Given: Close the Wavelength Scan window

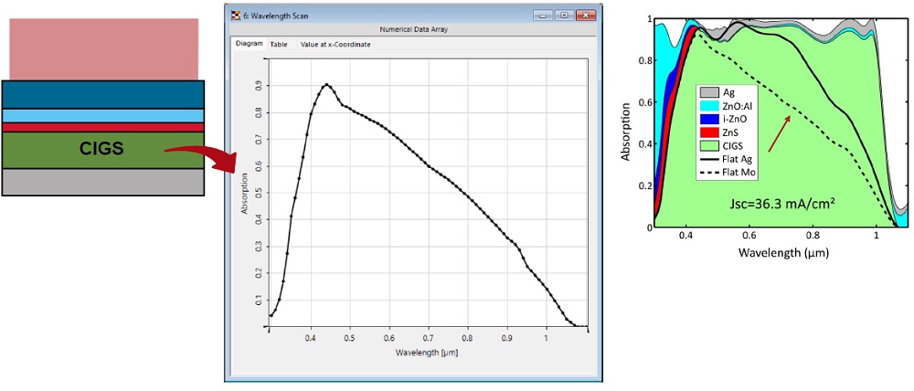Looking at the screenshot, I should point(586,16).
